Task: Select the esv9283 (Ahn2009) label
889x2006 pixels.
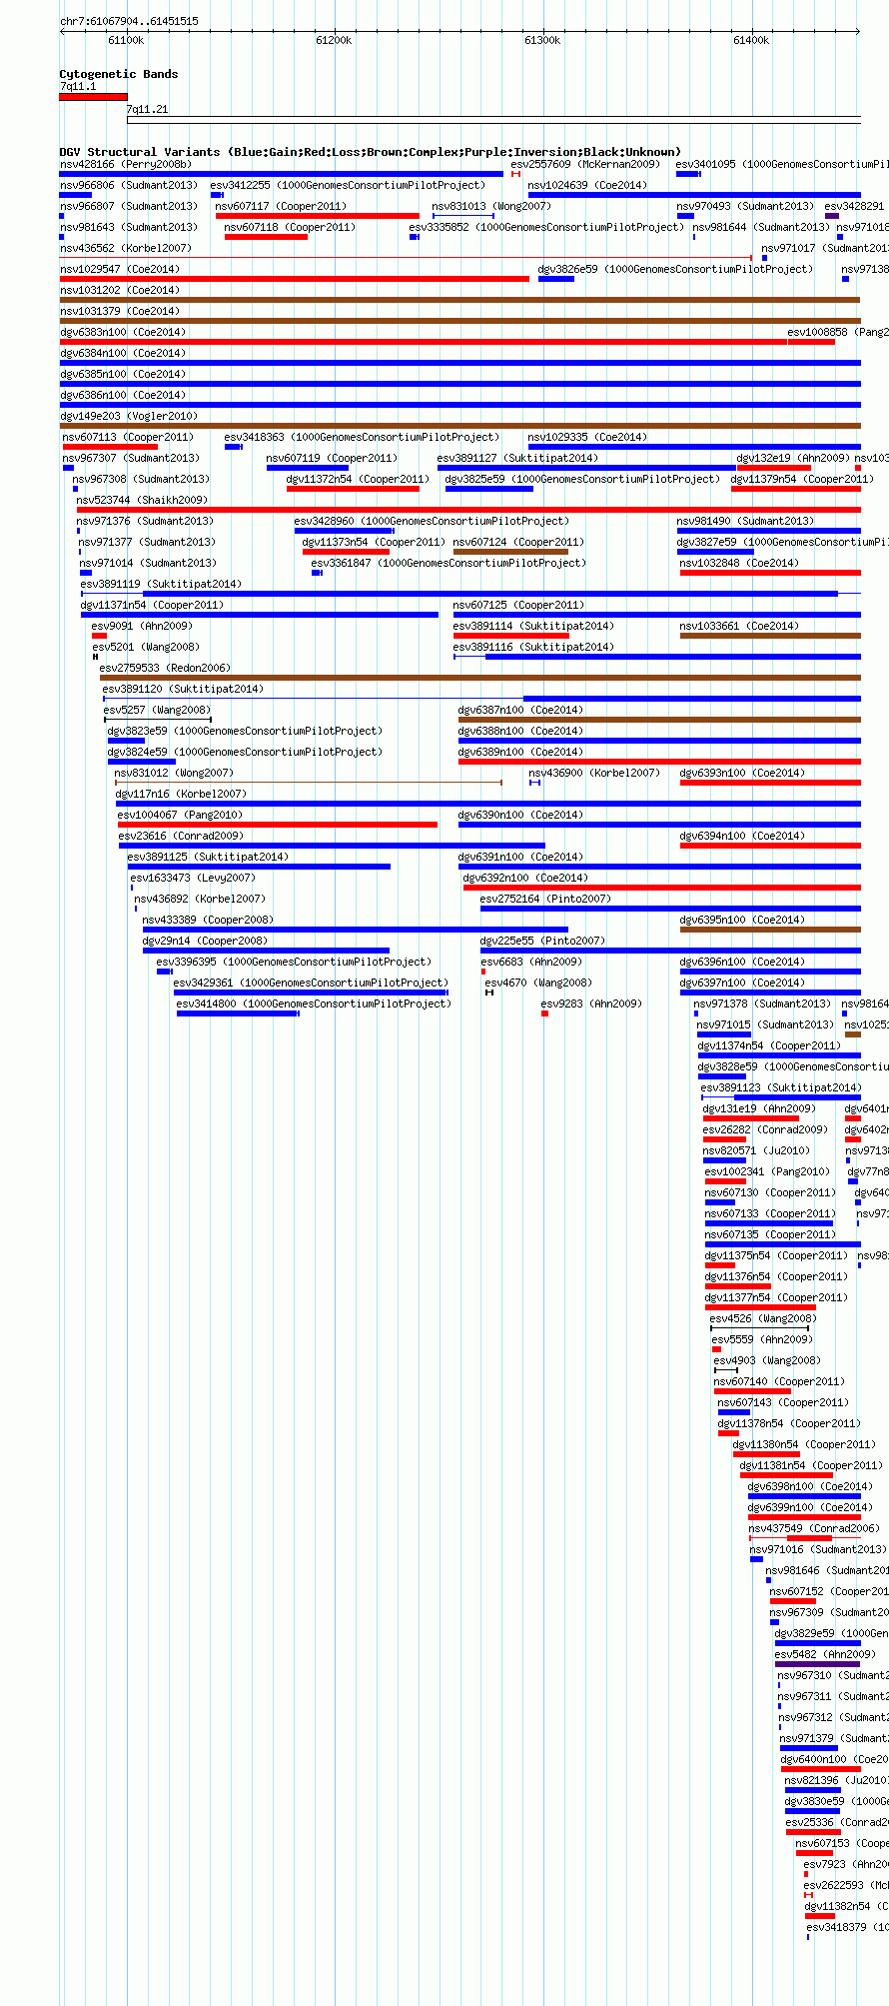Action: [x=591, y=1003]
